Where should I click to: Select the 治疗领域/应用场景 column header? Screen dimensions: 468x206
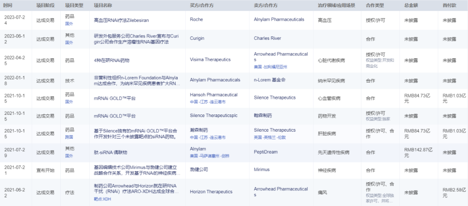[337, 6]
